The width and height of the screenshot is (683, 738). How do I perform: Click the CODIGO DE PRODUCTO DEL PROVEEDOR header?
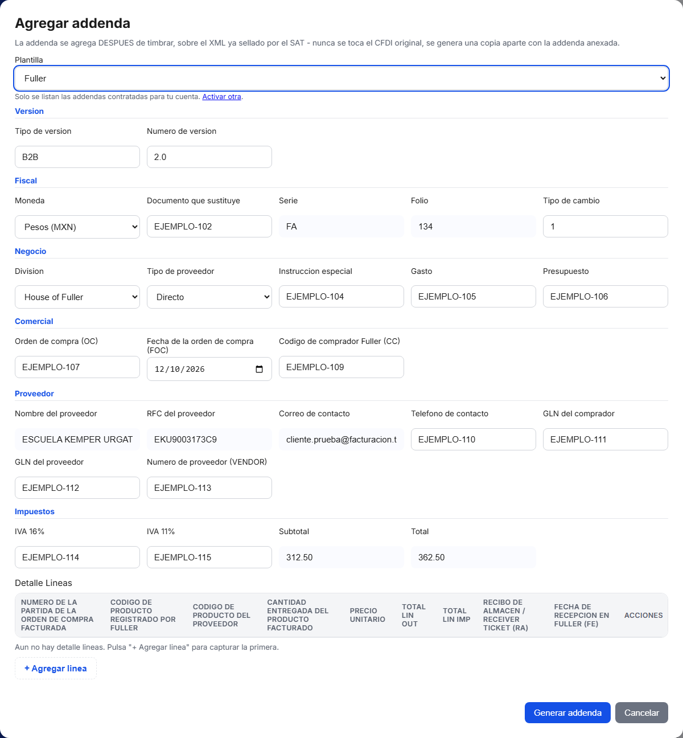click(221, 615)
